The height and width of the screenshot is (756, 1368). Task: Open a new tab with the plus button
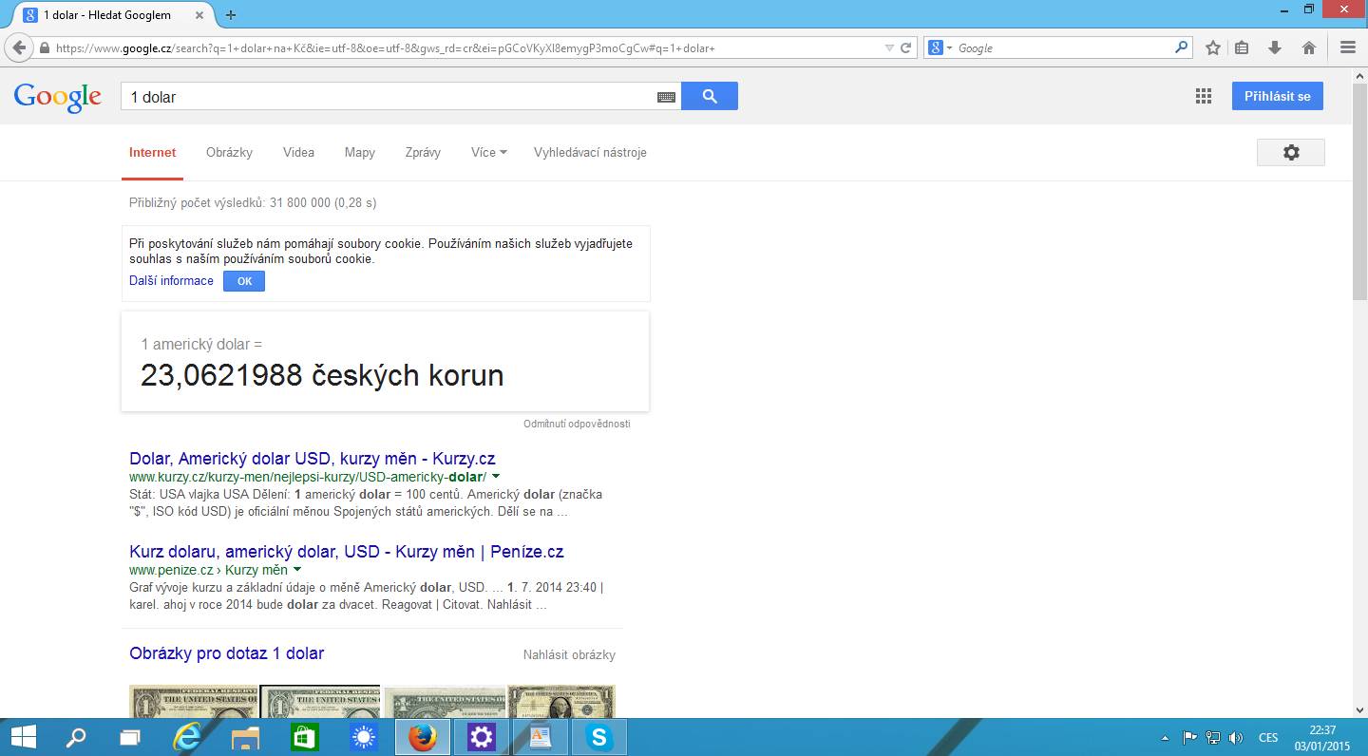point(231,14)
